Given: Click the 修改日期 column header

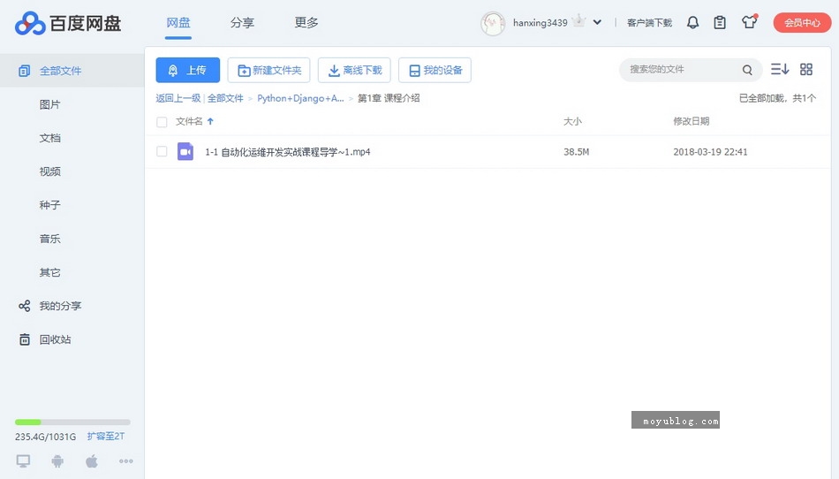Looking at the screenshot, I should tap(692, 121).
